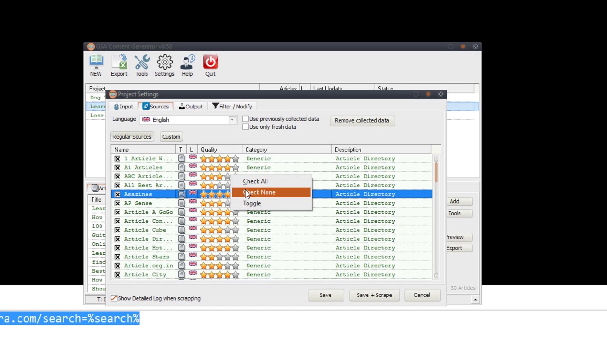Click the NEW project toolbar icon
Viewport: 607px width, 341px height.
point(96,65)
